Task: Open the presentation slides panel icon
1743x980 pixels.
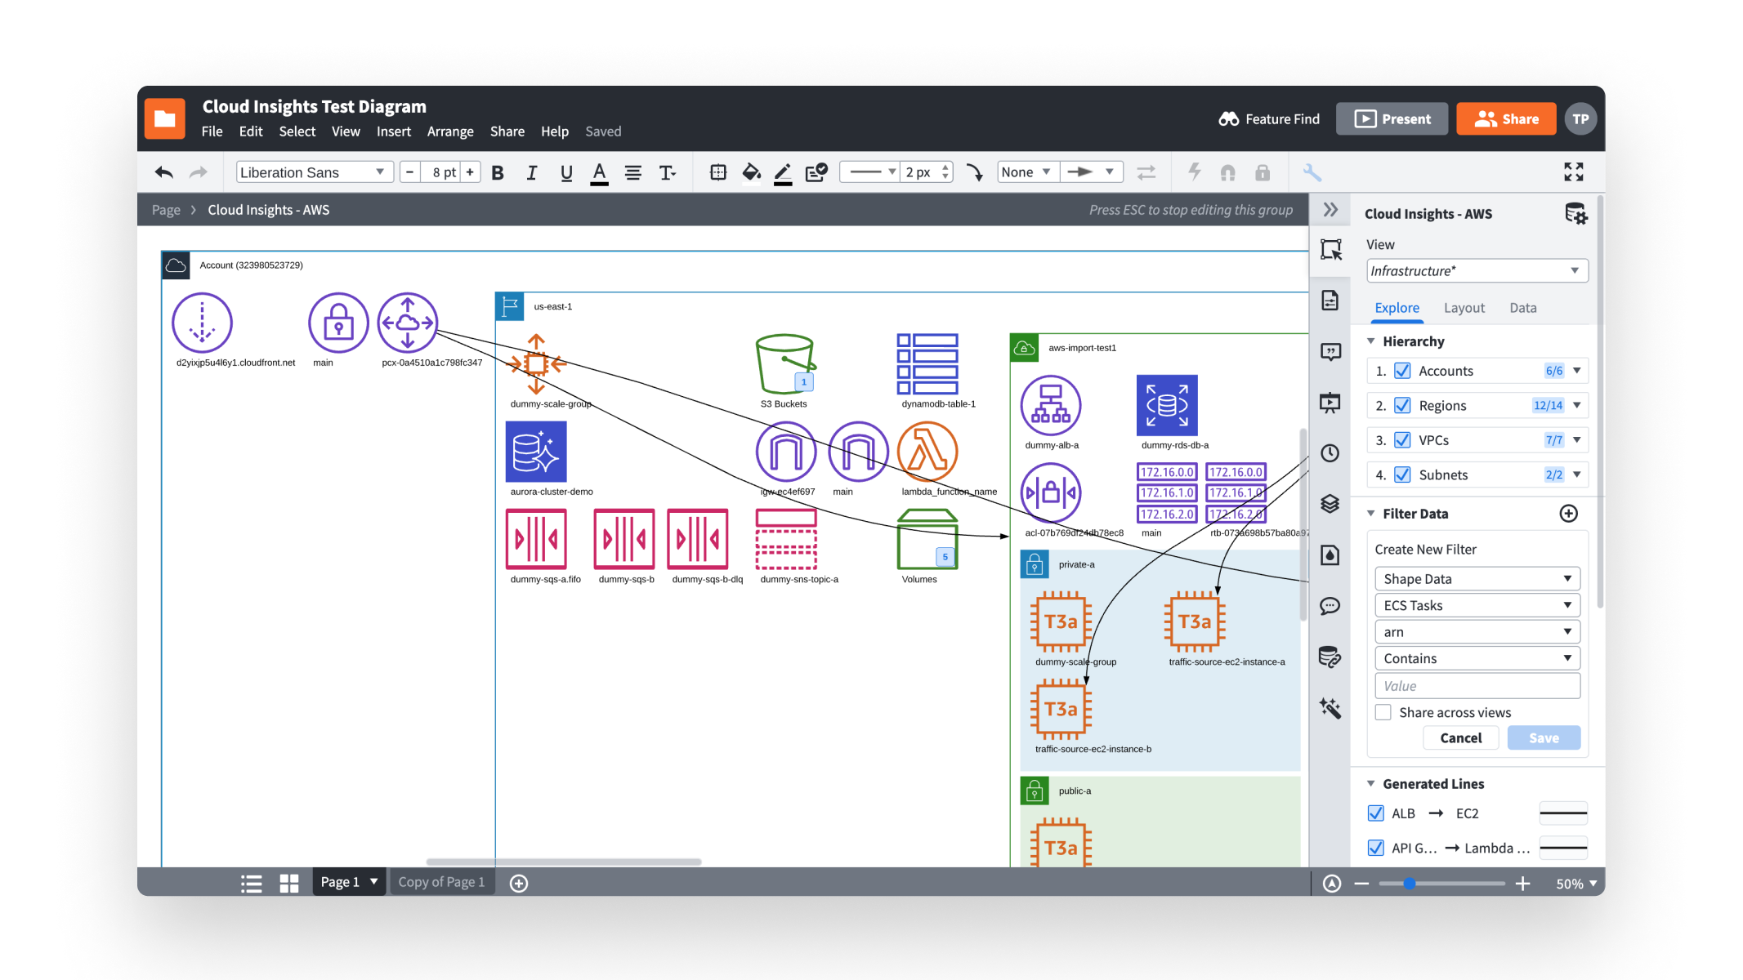Action: [x=1330, y=402]
